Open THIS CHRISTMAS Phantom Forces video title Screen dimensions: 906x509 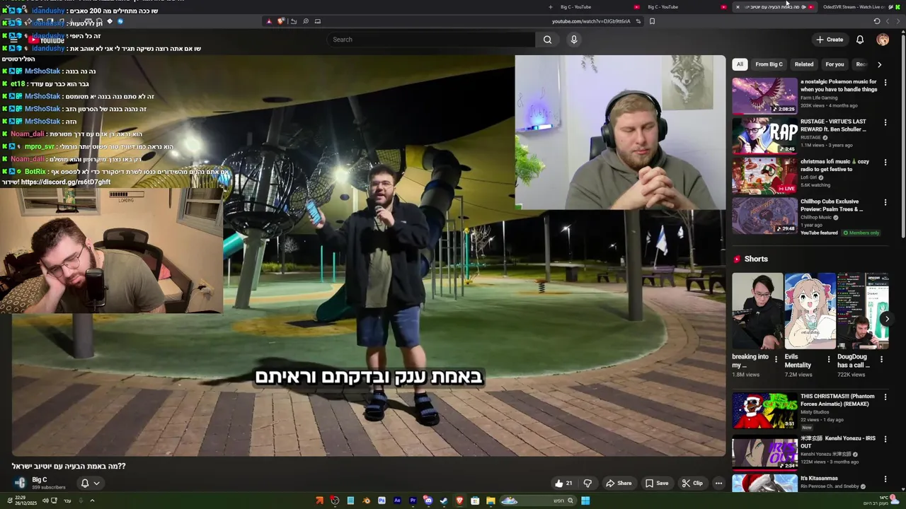(x=837, y=400)
